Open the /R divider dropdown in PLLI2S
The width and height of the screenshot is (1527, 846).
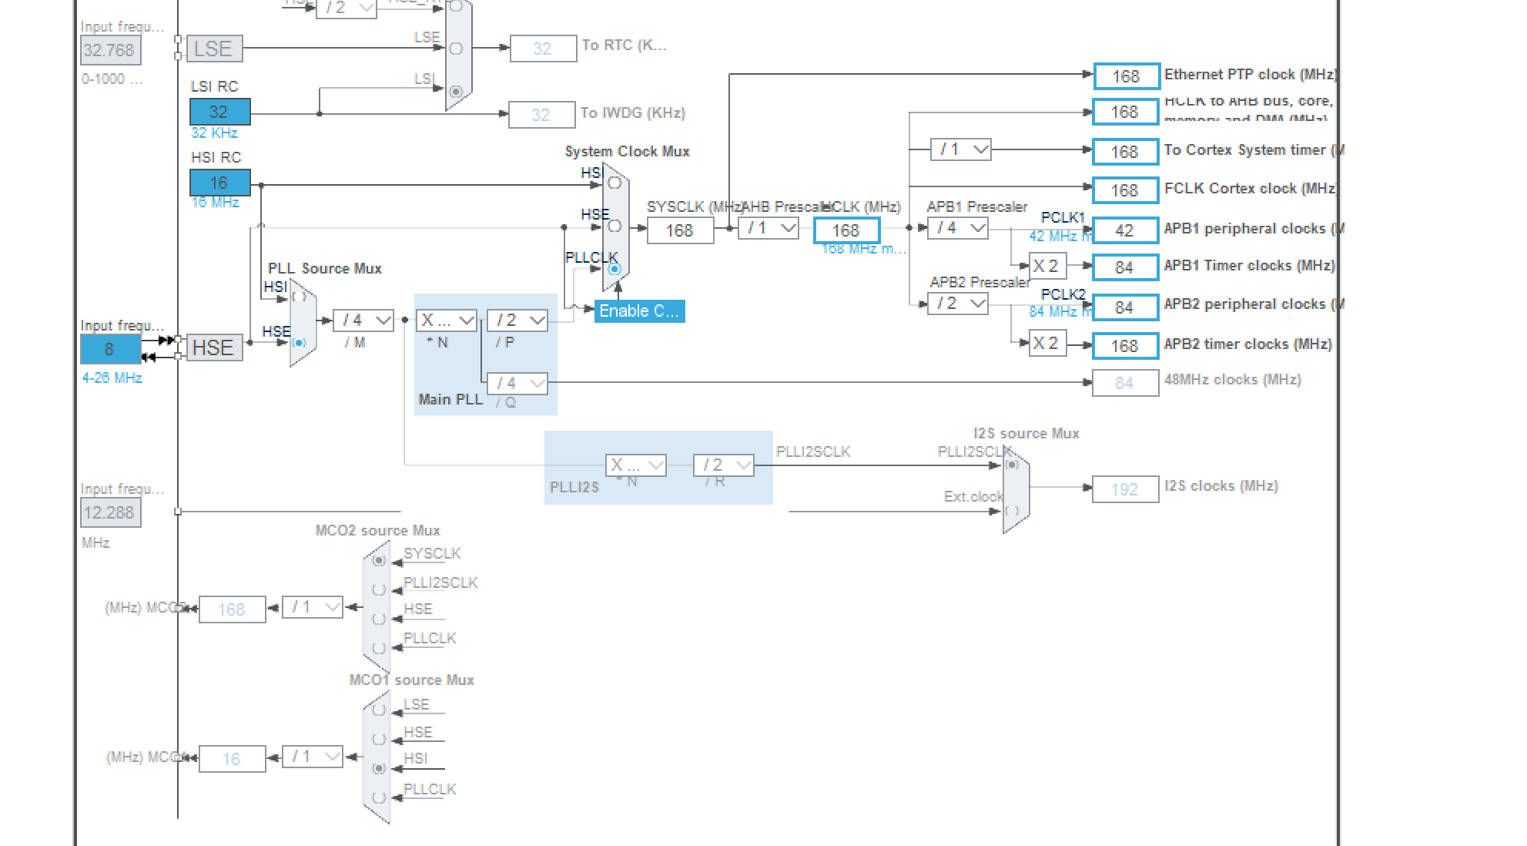point(722,465)
